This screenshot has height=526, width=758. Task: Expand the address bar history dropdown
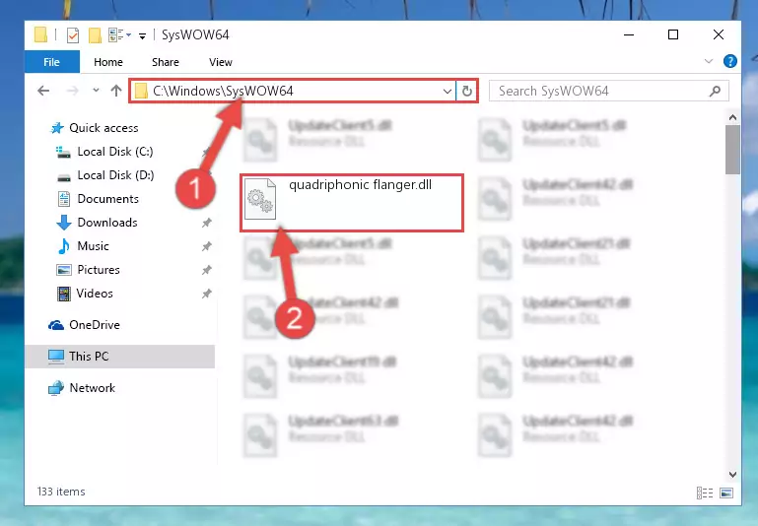pos(448,91)
